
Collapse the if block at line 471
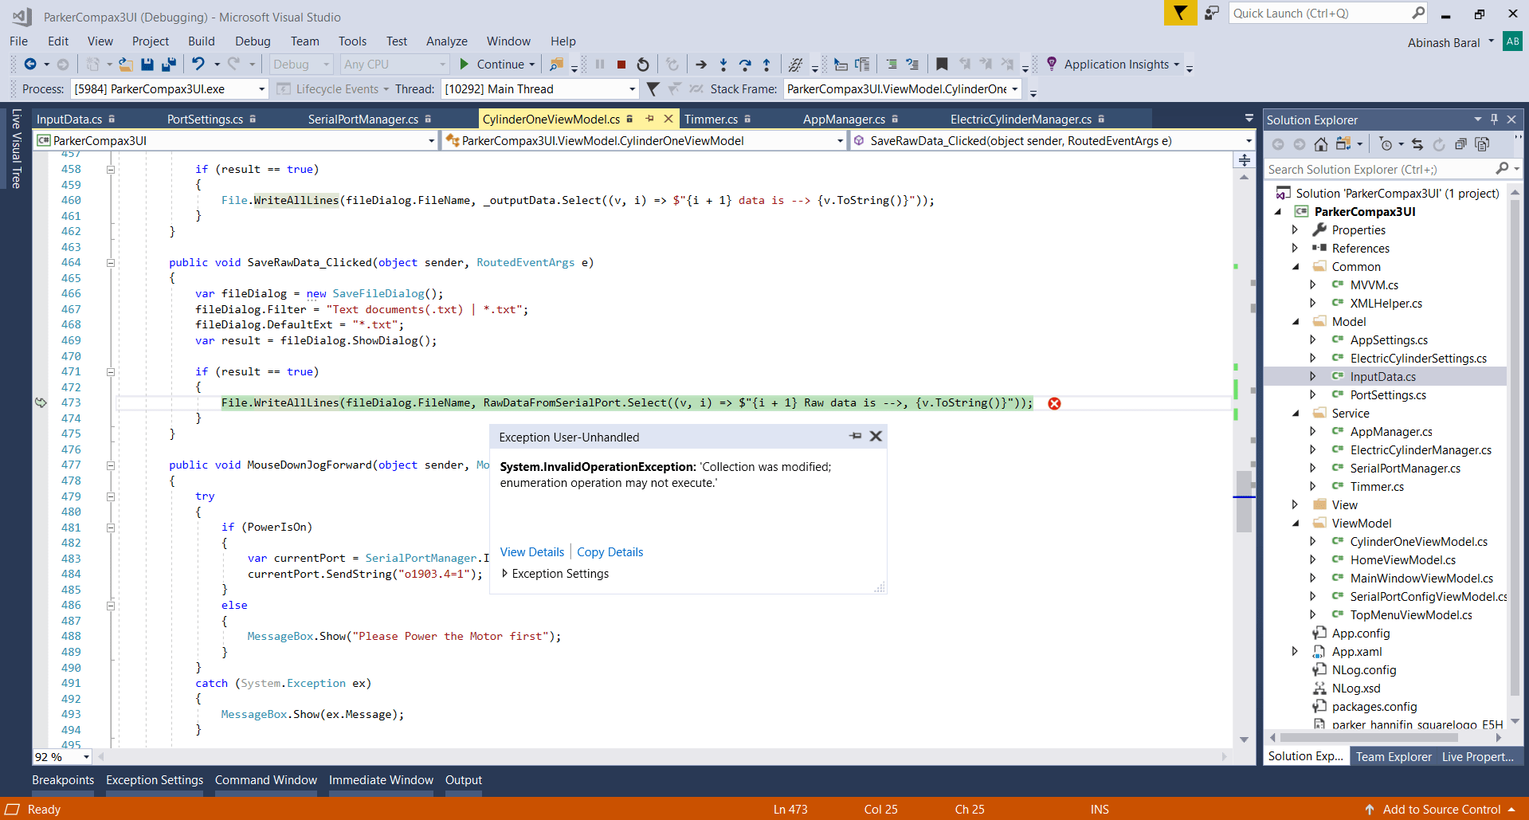111,372
